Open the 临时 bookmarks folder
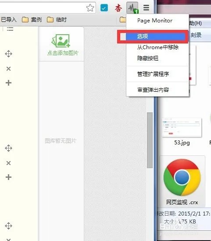The height and width of the screenshot is (241, 211). coord(57,20)
